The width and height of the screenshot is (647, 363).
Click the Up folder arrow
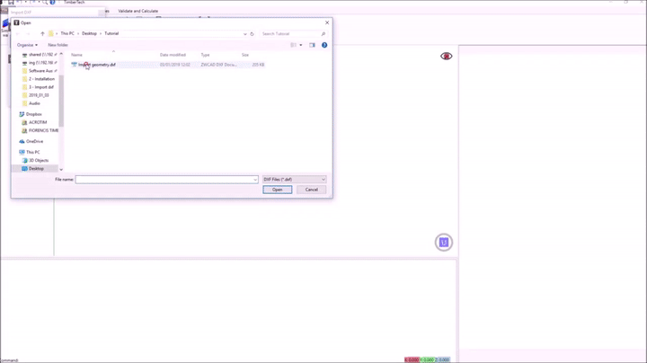(42, 33)
